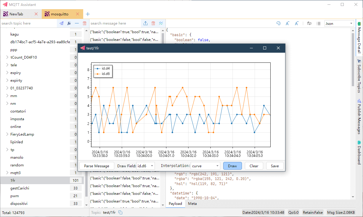The image size is (363, 217).
Task: Select the Payload tab
Action: (175, 203)
